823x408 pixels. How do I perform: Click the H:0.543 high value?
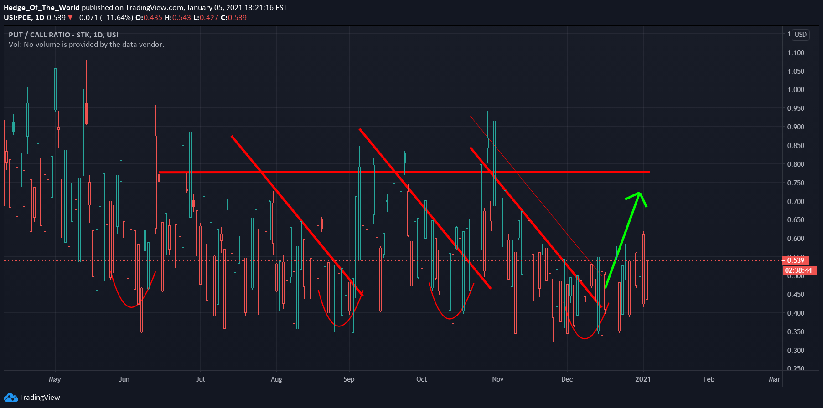[178, 18]
